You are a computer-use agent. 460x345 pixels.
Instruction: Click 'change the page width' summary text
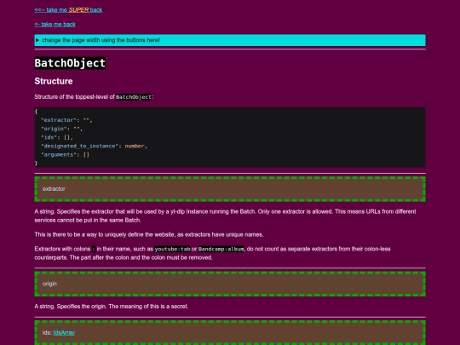(x=101, y=40)
